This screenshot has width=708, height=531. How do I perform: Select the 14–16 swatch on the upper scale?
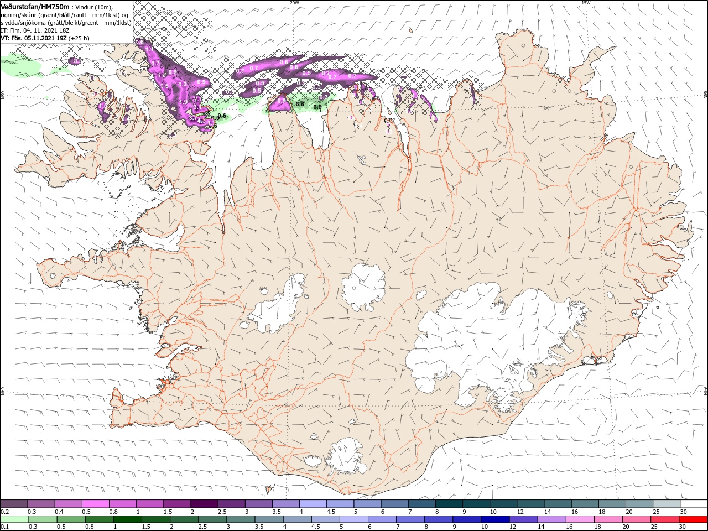click(559, 503)
